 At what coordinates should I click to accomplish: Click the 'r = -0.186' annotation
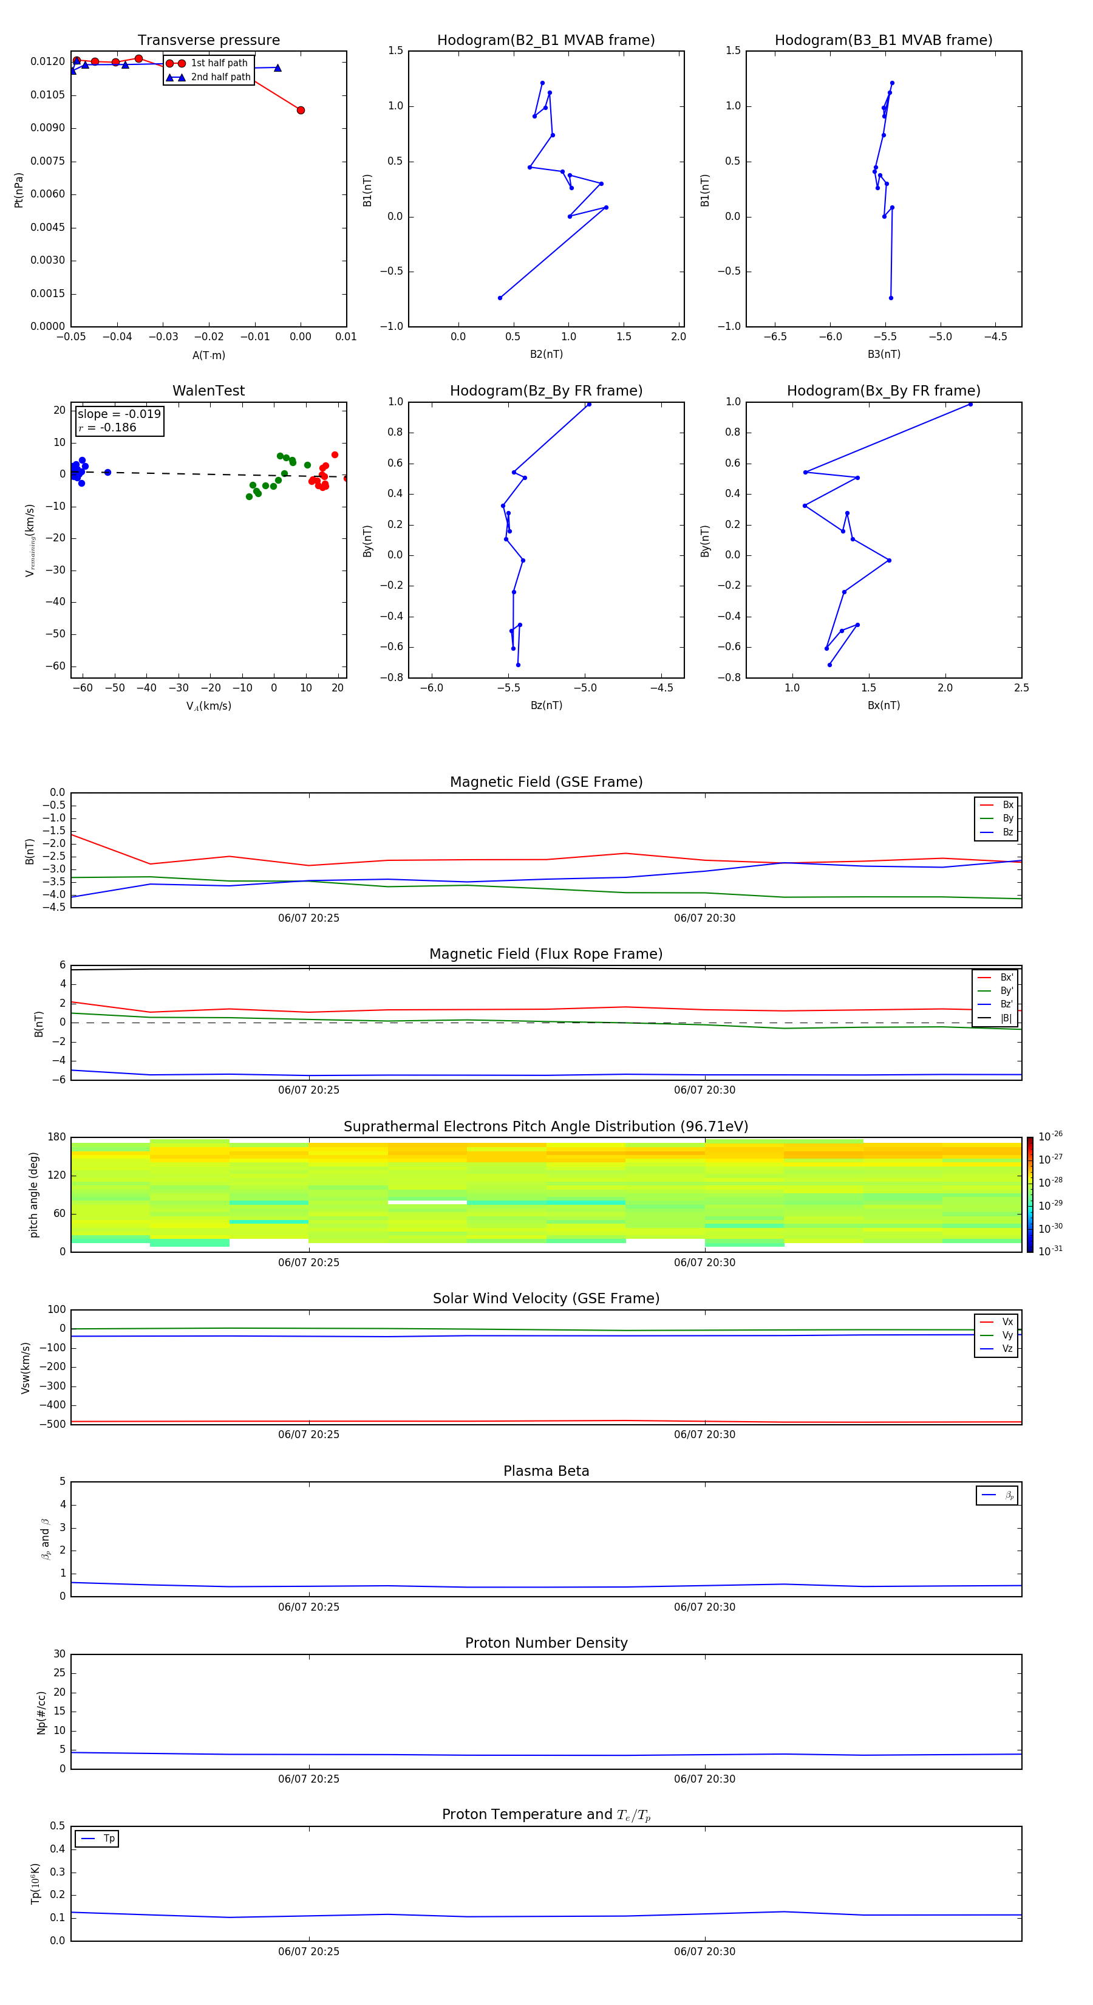tap(107, 427)
